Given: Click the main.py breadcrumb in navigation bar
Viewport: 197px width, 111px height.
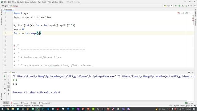Looking at the screenshot, I should pyautogui.click(x=14, y=6).
